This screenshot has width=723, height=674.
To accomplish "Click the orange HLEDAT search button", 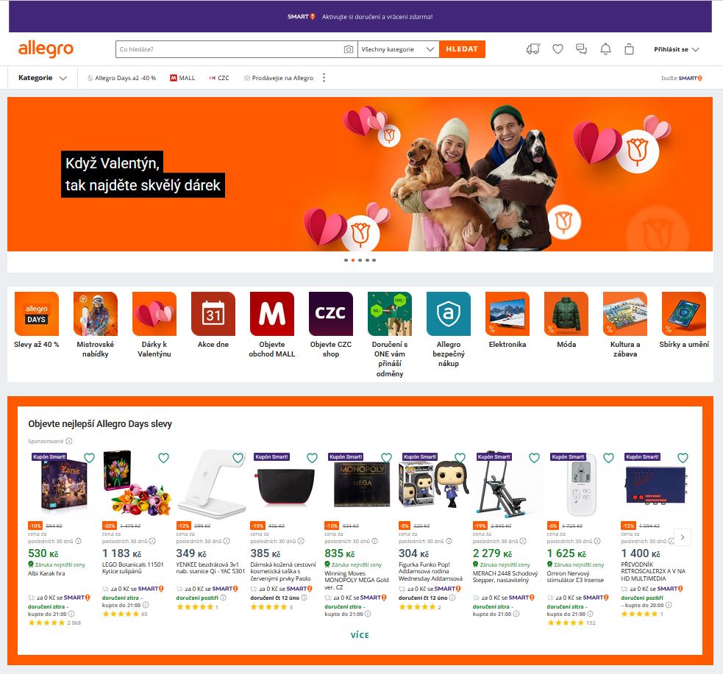I will coord(462,49).
